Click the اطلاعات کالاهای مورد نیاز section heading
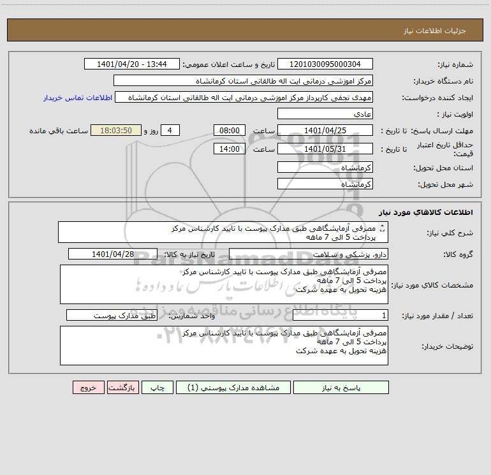491x475 pixels. 426,212
